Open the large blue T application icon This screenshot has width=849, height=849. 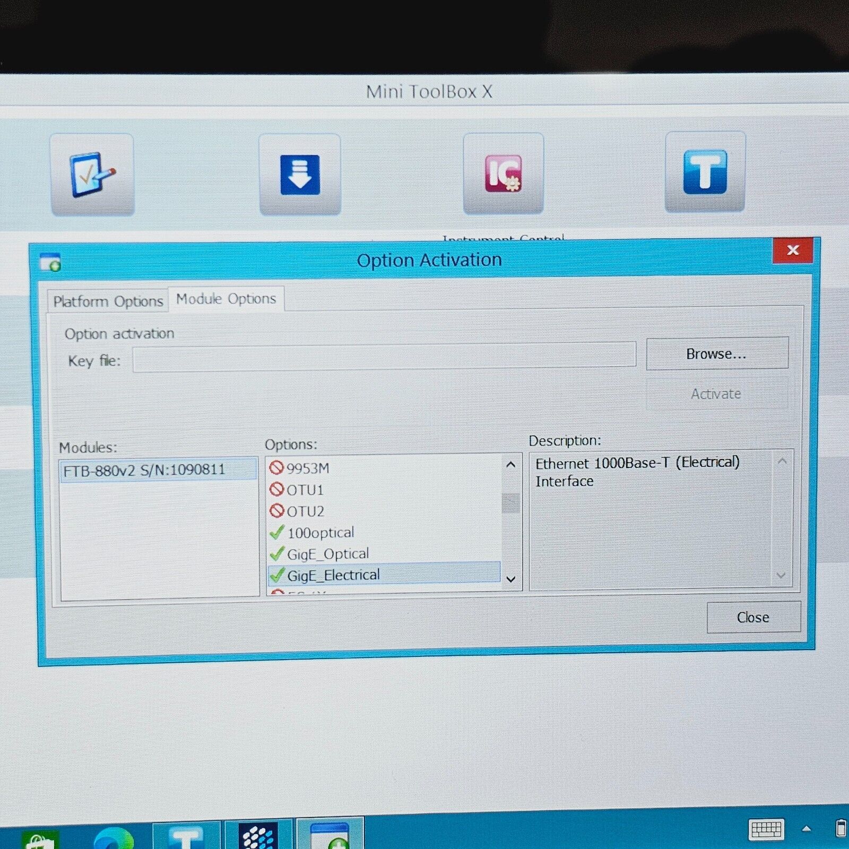(705, 172)
